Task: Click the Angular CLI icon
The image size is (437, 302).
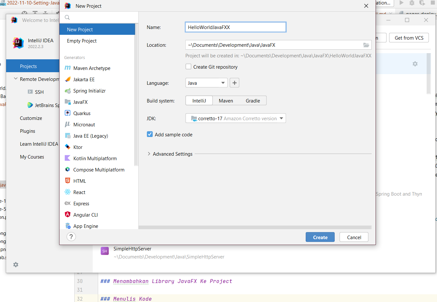Action: 68,215
